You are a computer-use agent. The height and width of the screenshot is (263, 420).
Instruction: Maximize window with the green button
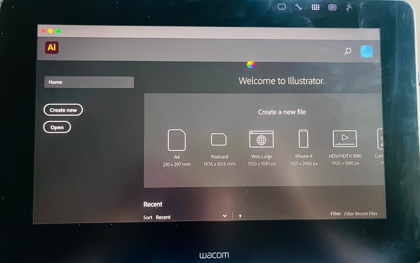pyautogui.click(x=58, y=31)
